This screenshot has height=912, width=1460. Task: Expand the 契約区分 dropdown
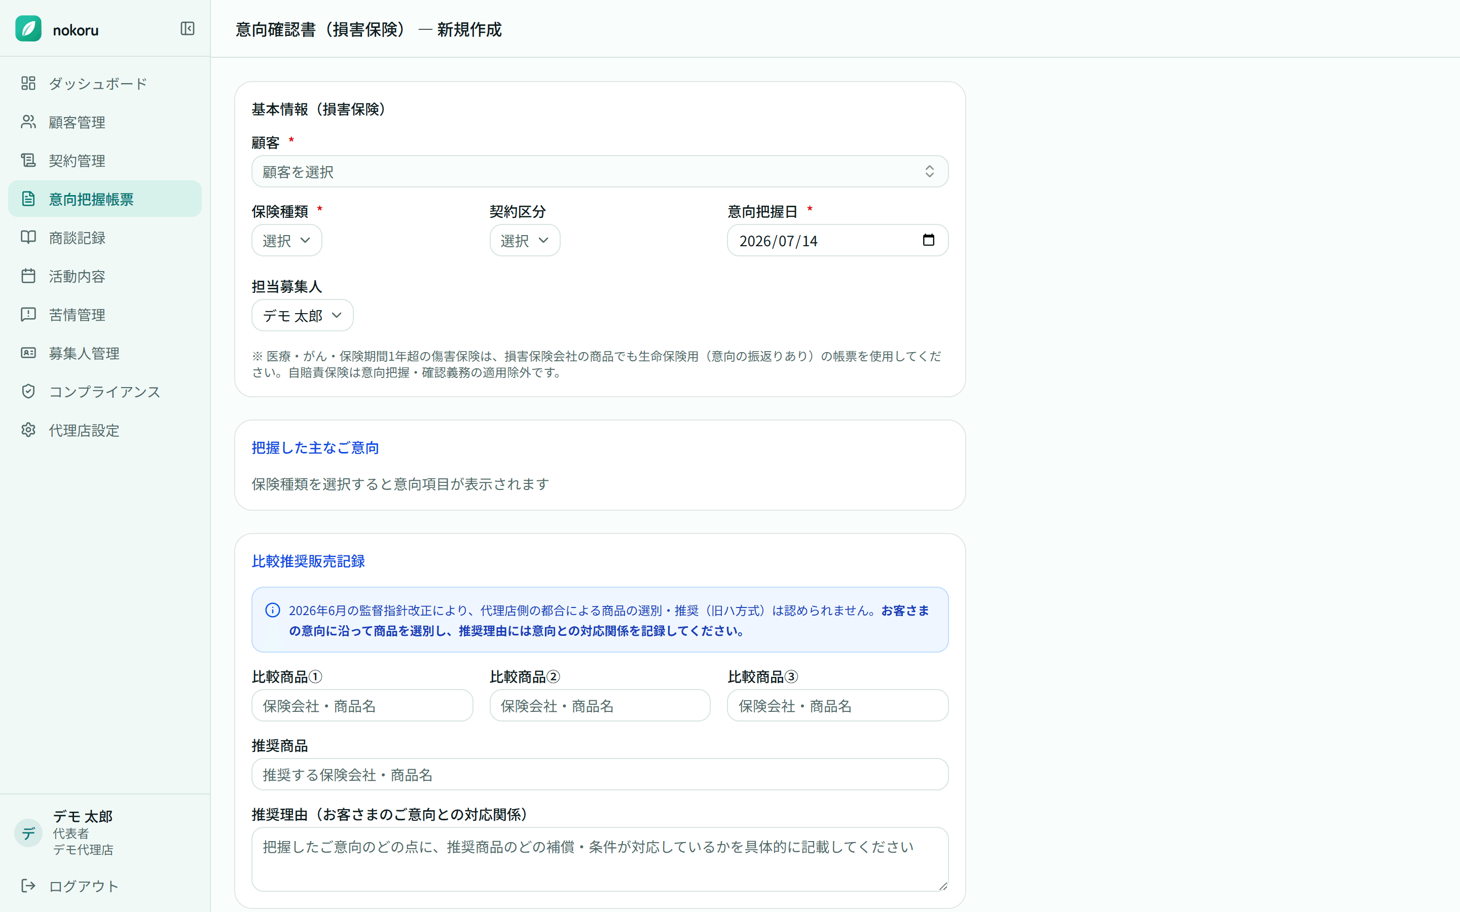[524, 241]
